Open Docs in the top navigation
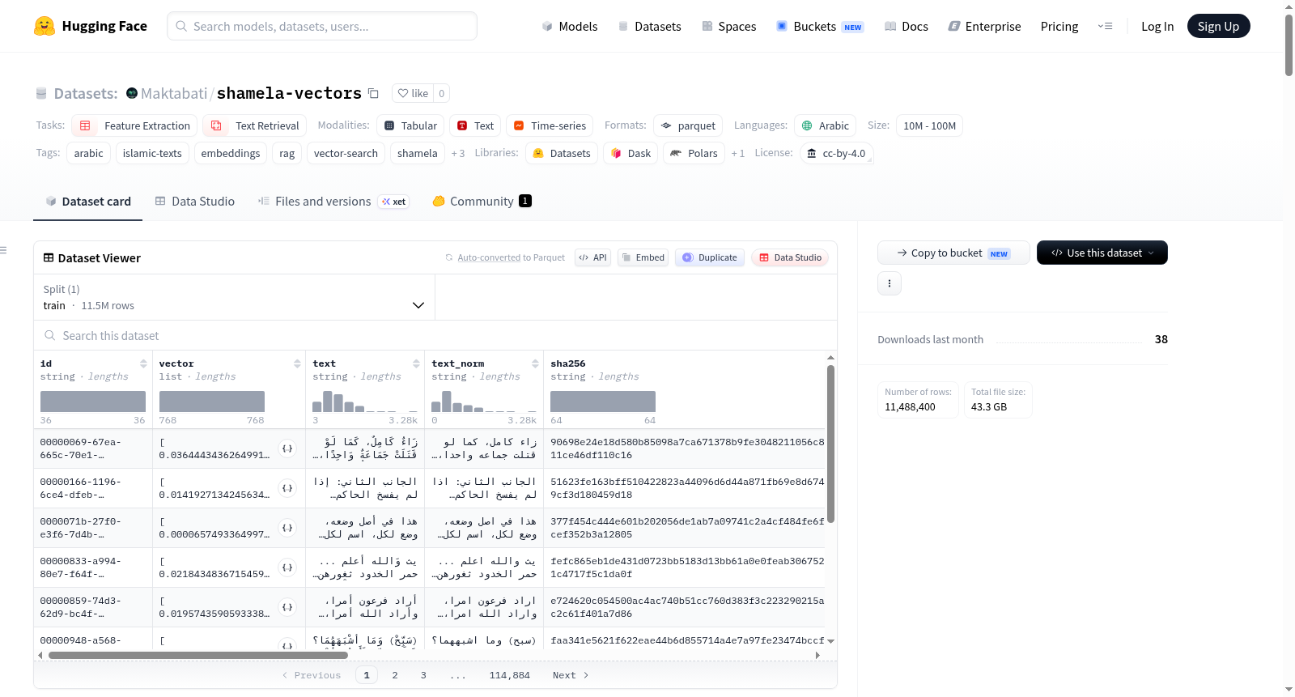The image size is (1295, 697). tap(906, 26)
